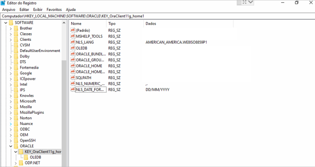Open the Ajuda menu
Viewport: 315px width, 167px height.
click(x=71, y=9)
